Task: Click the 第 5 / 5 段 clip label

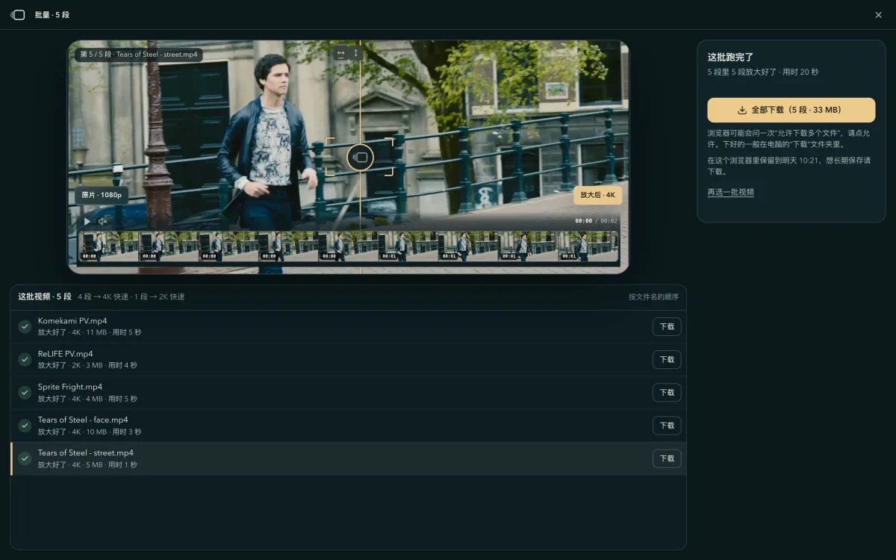Action: 138,55
